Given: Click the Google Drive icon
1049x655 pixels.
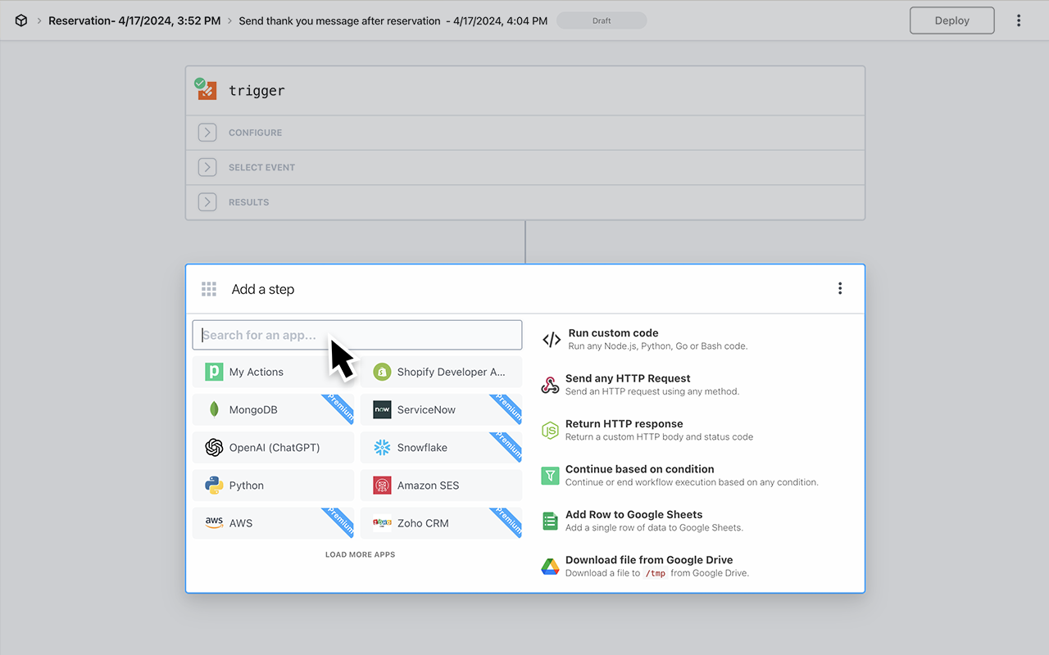Looking at the screenshot, I should coord(550,567).
